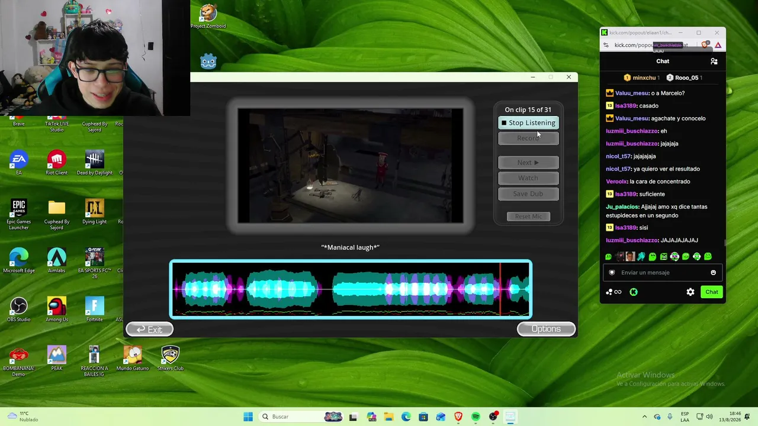This screenshot has height=426, width=758.
Task: Click the red playhead in the waveform
Action: (500, 289)
